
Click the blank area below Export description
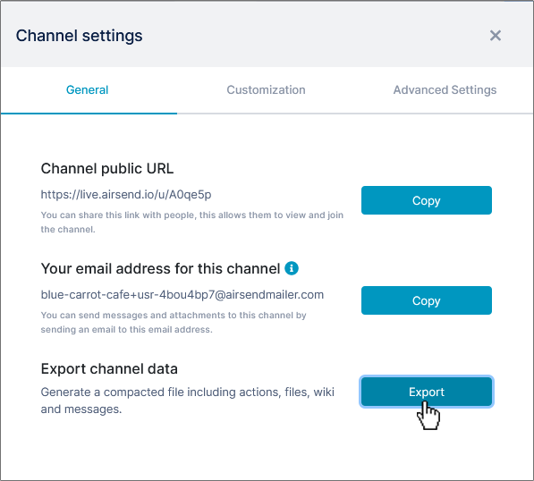coord(267,450)
